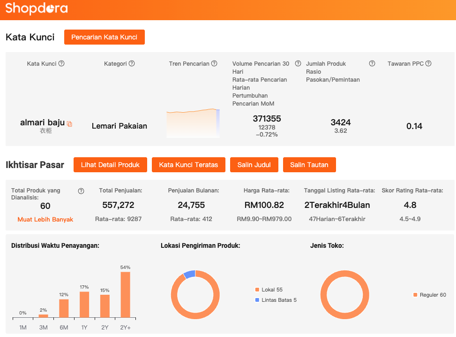This screenshot has width=456, height=337.
Task: Click help icon for Volume Pencarian 30 Hari
Action: coord(298,64)
